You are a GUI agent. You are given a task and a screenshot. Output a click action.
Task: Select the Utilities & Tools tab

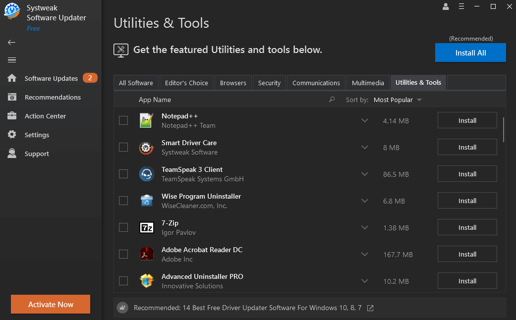coord(418,83)
